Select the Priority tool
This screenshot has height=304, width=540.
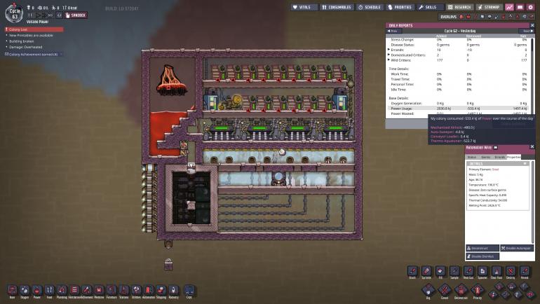(x=478, y=290)
